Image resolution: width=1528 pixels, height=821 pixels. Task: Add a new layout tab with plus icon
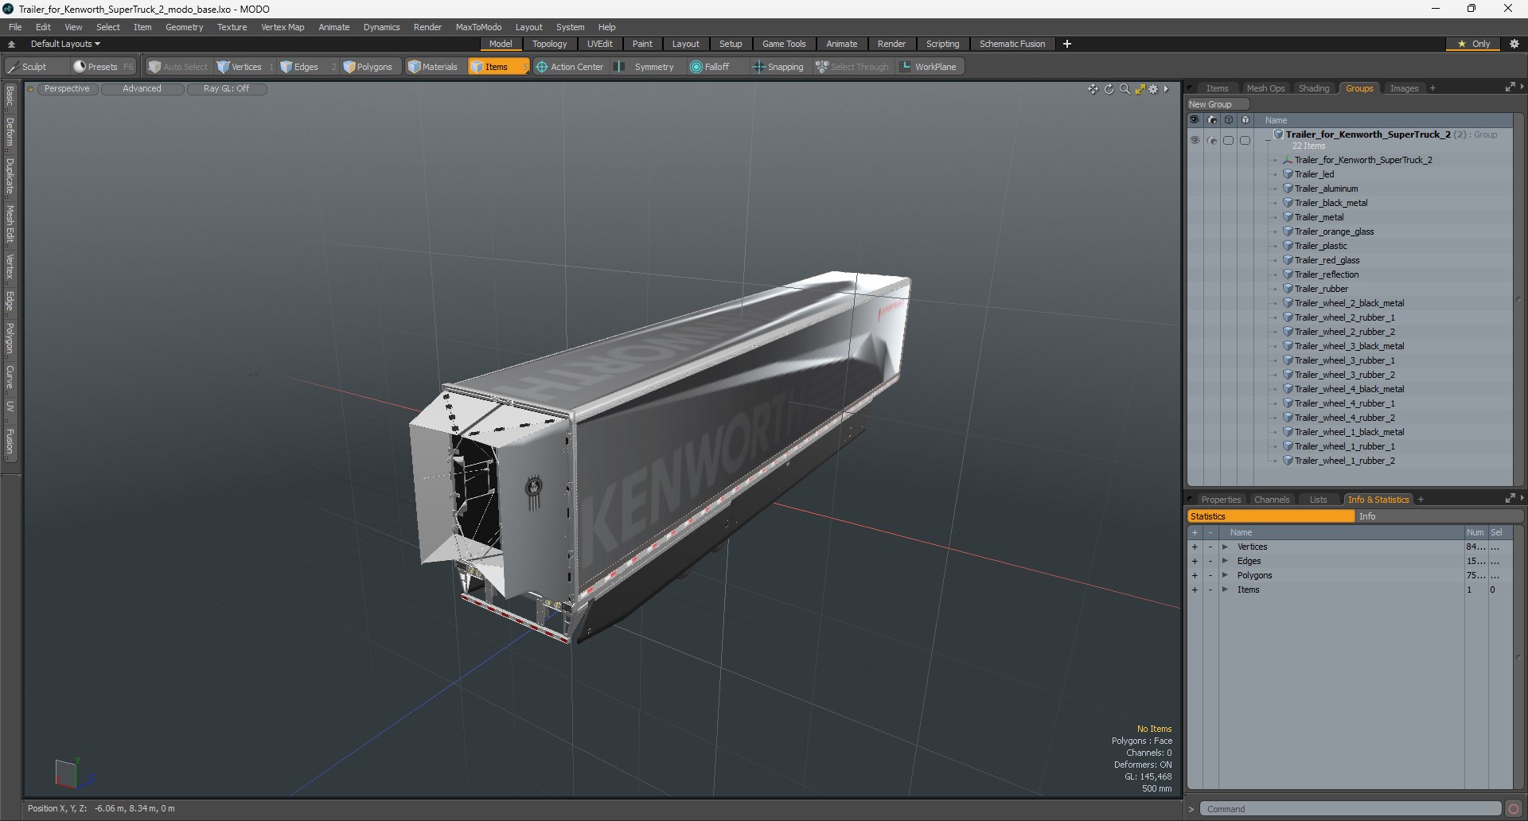coord(1067,44)
